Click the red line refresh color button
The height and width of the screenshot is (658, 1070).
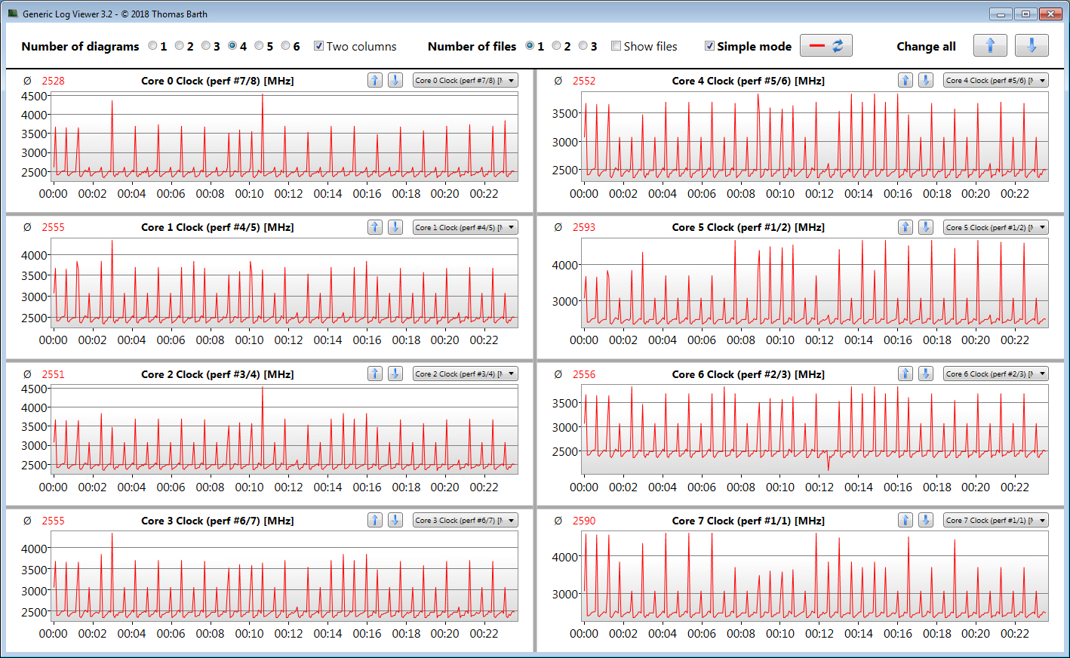click(826, 45)
